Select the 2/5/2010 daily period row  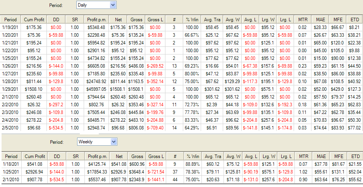click(x=181, y=127)
